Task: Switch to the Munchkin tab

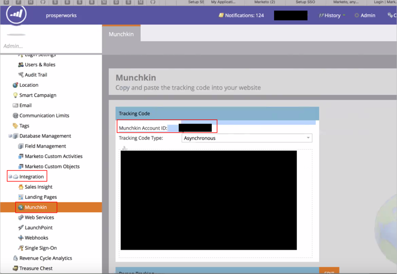Action: (121, 34)
